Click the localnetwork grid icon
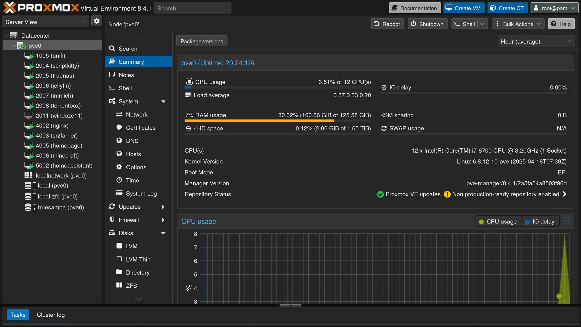581x327 pixels. click(x=28, y=176)
